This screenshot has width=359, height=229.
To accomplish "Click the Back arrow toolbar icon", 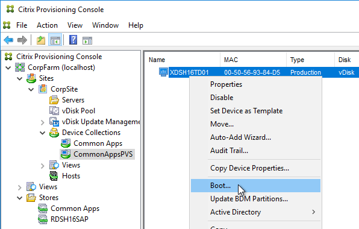I will coord(8,40).
